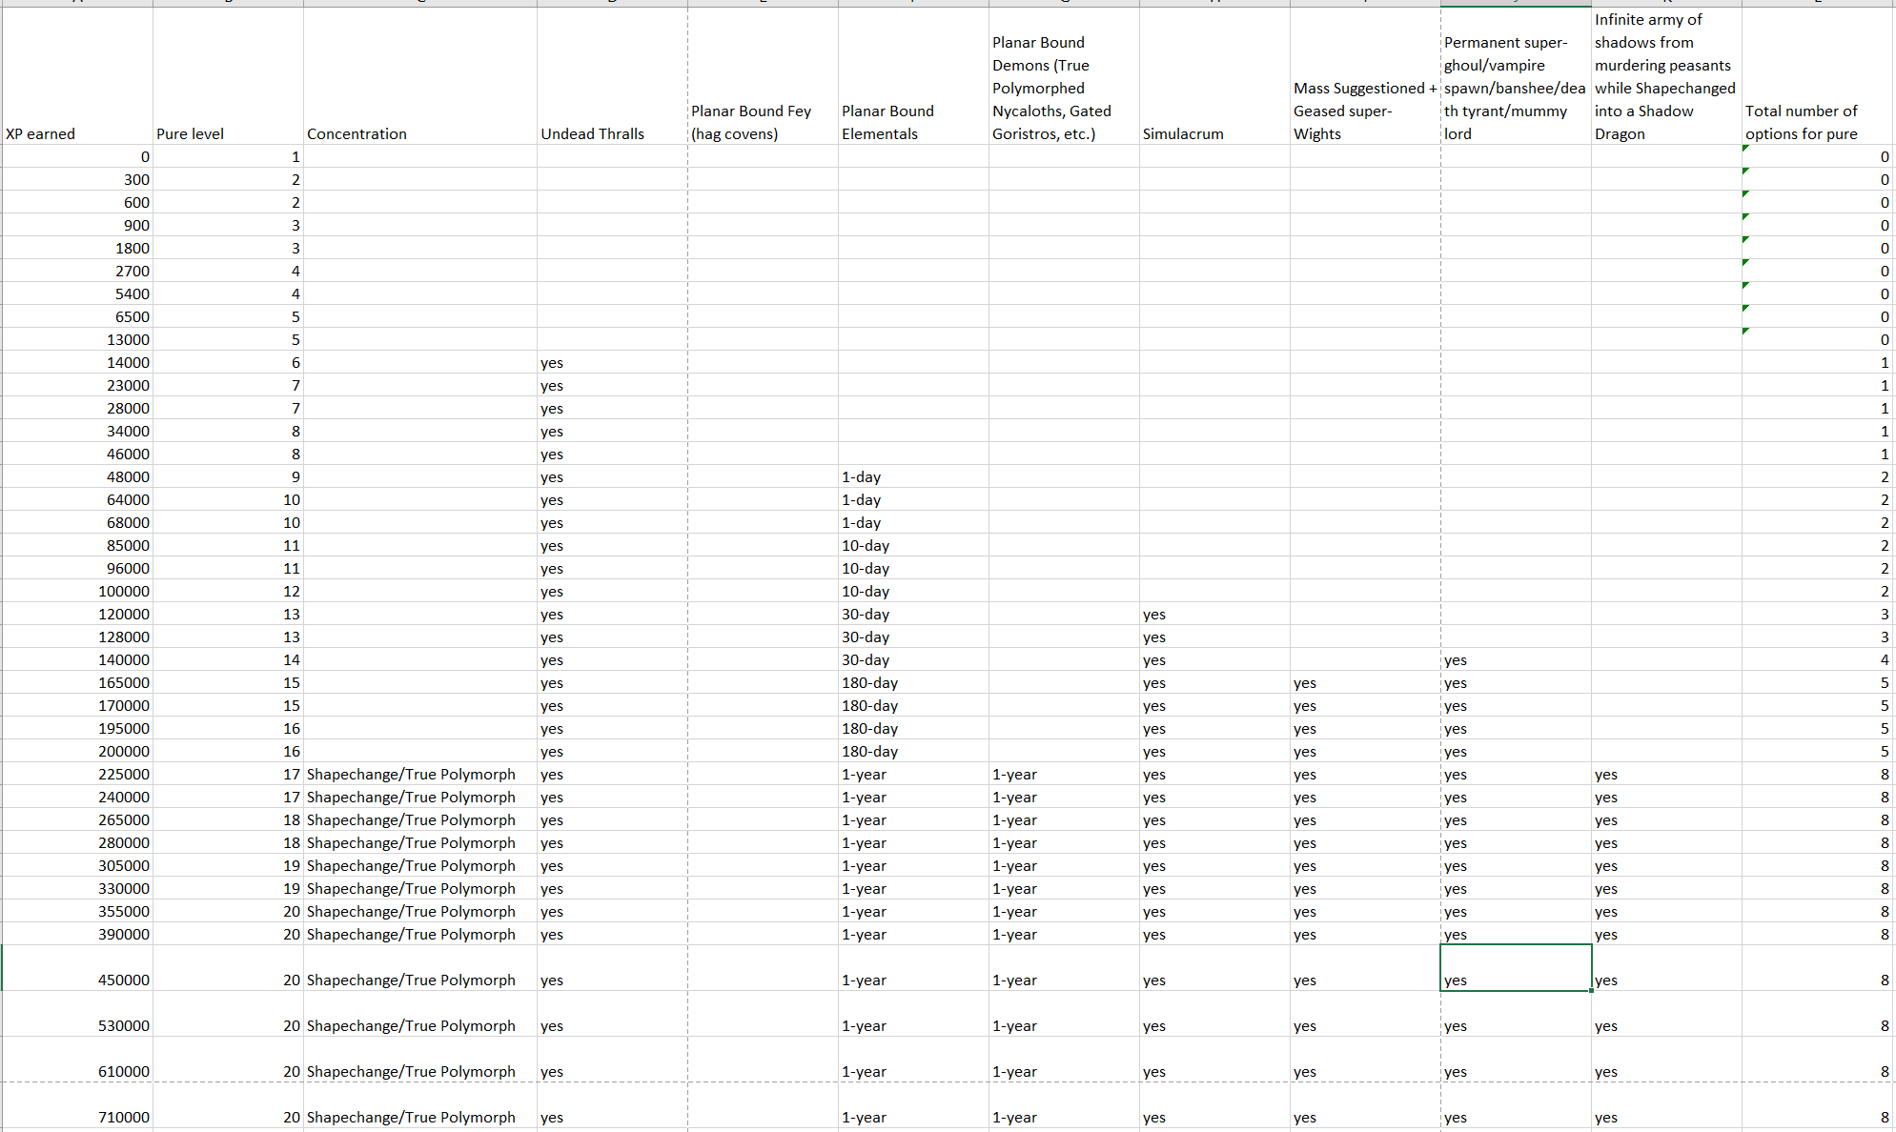Viewport: 1896px width, 1132px height.
Task: Select the XP earned cell showing 2700
Action: (x=77, y=271)
